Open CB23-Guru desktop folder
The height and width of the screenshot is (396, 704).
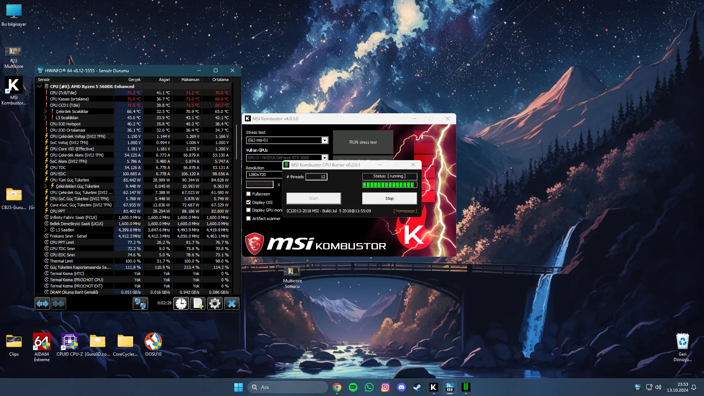tap(14, 199)
